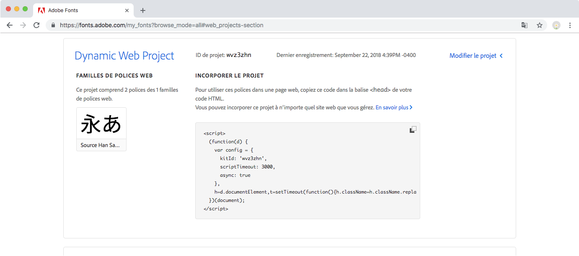Viewport: 579px width, 256px height.
Task: Open the translate page icon
Action: pos(524,25)
